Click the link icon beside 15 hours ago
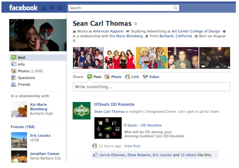The width and height of the screenshot is (239, 168). tap(95, 146)
